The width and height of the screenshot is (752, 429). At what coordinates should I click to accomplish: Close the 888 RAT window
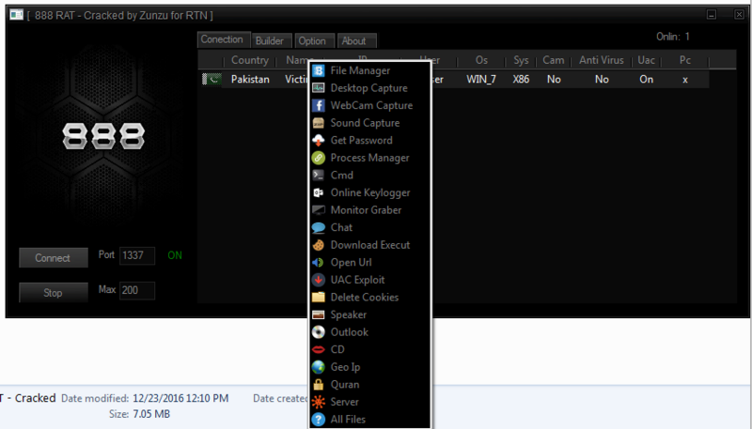[739, 14]
